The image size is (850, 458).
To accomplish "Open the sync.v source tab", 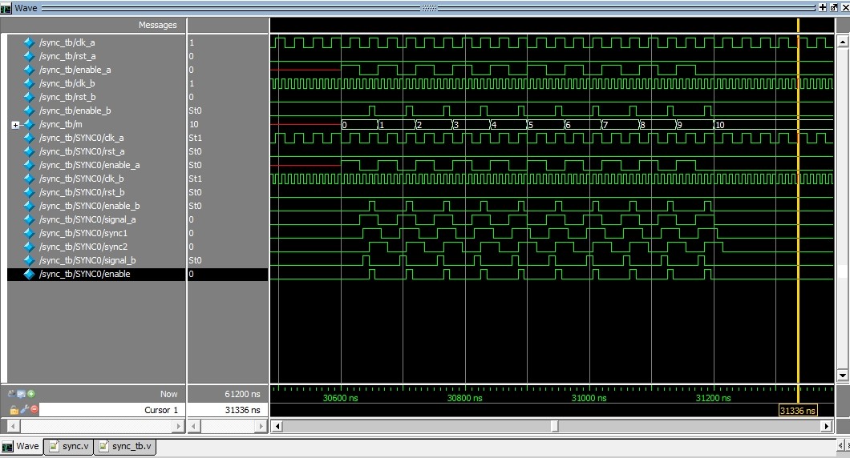I will [x=69, y=446].
